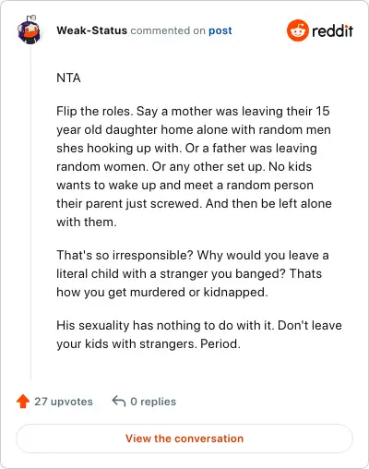Click the Reddit Snoo logo icon
This screenshot has width=369, height=469.
[298, 30]
